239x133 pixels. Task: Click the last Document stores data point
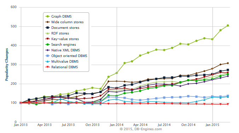click(x=228, y=70)
